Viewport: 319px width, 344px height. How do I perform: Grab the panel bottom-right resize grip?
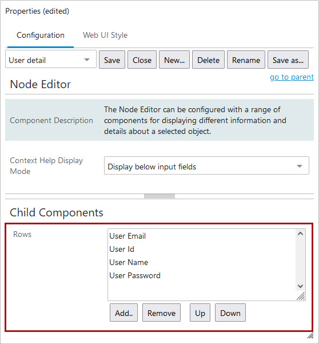click(x=310, y=335)
